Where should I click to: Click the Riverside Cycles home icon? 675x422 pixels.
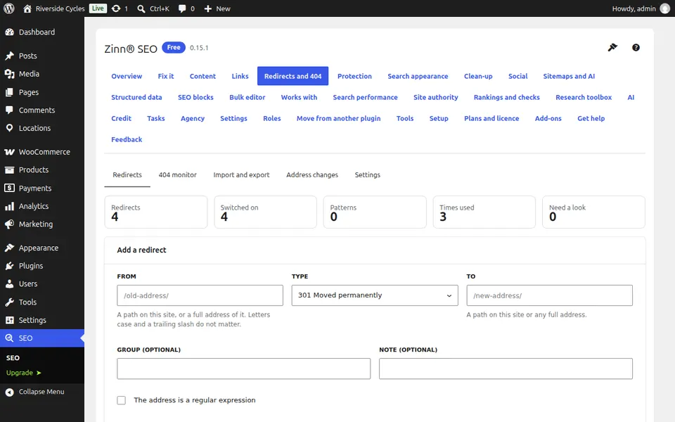[x=27, y=8]
